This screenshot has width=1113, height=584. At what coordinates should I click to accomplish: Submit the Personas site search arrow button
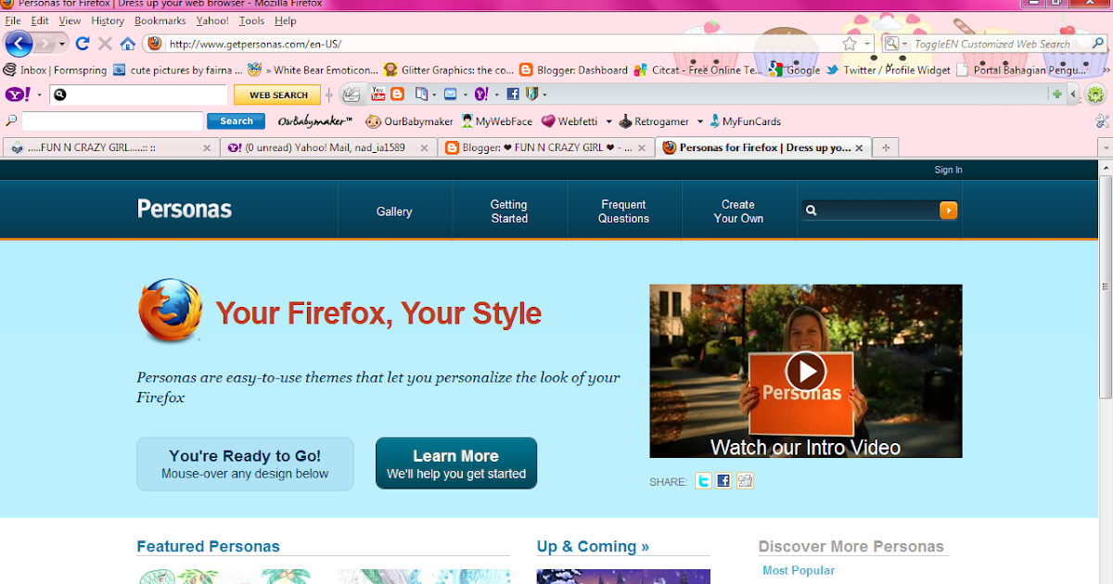[x=948, y=210]
